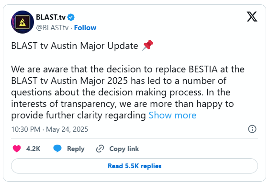Click the chain link icon
The height and width of the screenshot is (186, 269).
pos(100,149)
